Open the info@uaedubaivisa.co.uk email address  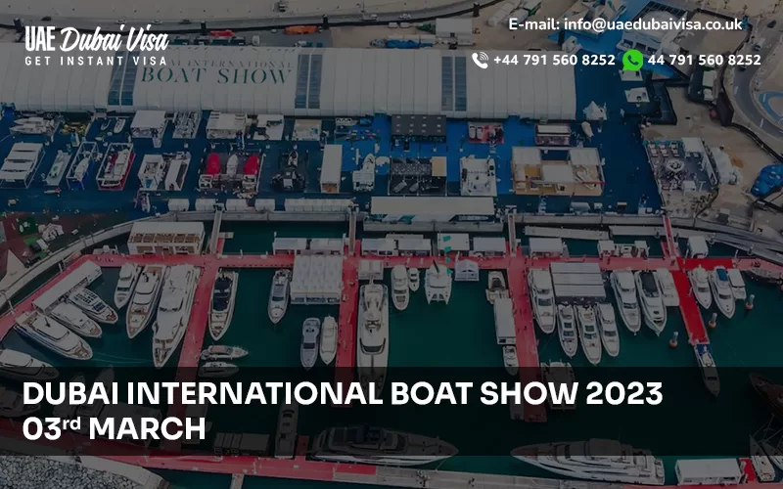click(653, 24)
